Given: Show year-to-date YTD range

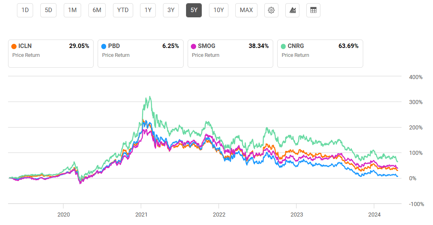Looking at the screenshot, I should [x=123, y=10].
